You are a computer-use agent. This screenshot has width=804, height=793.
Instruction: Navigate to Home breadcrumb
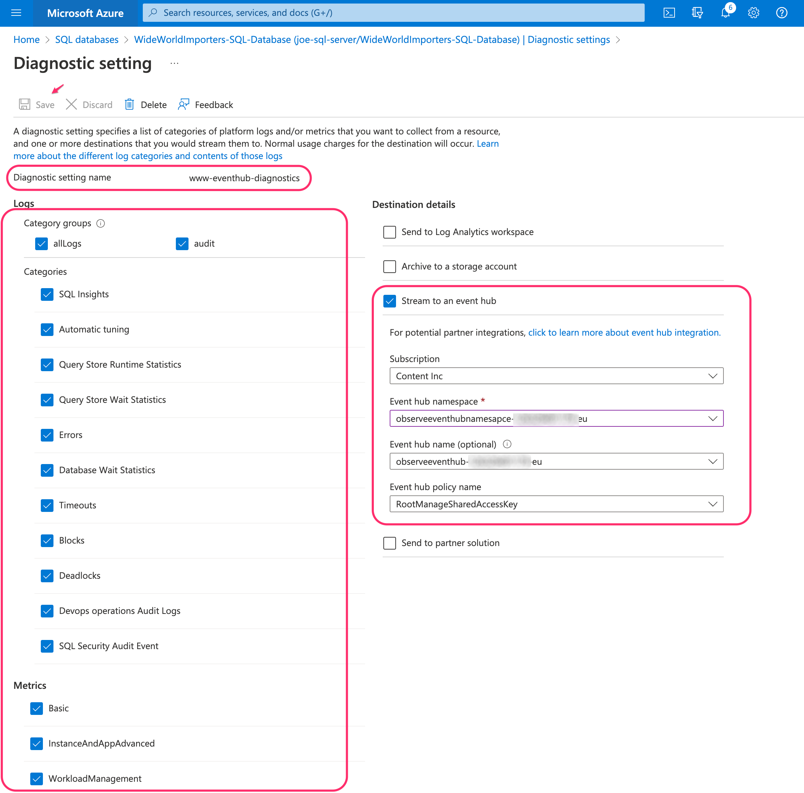point(26,39)
